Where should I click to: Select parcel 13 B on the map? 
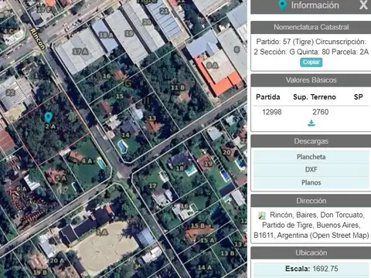(227, 253)
